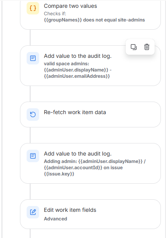Click the curly braces Compare two values icon

[33, 8]
